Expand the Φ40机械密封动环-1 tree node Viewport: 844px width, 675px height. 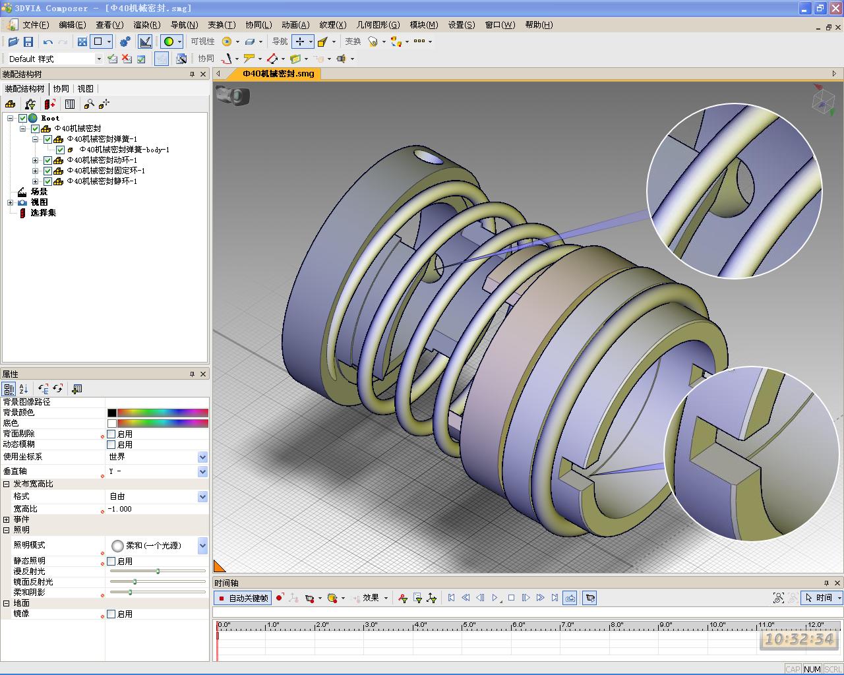coord(36,160)
